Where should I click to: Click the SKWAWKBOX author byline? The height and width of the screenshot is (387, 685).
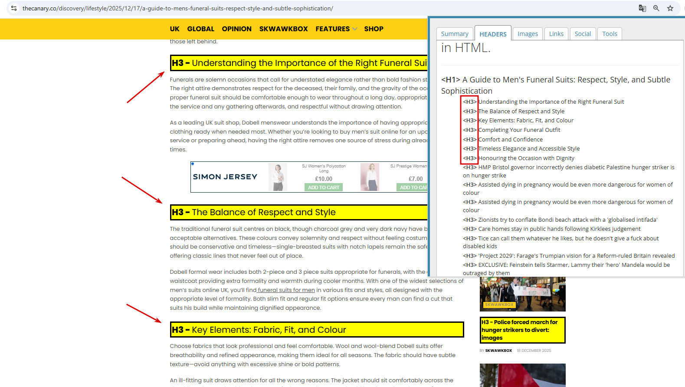498,351
